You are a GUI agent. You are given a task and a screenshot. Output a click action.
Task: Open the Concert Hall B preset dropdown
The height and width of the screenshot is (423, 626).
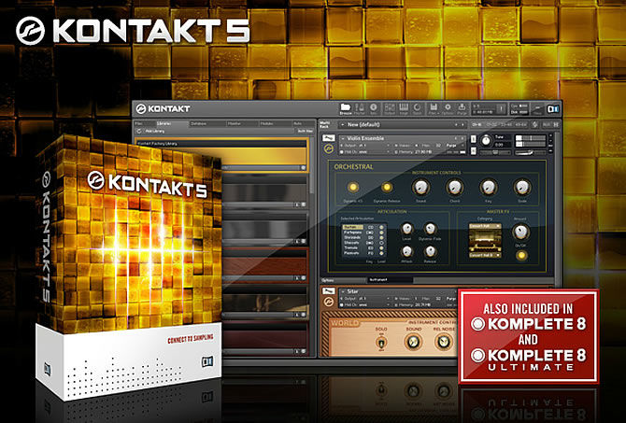point(485,255)
